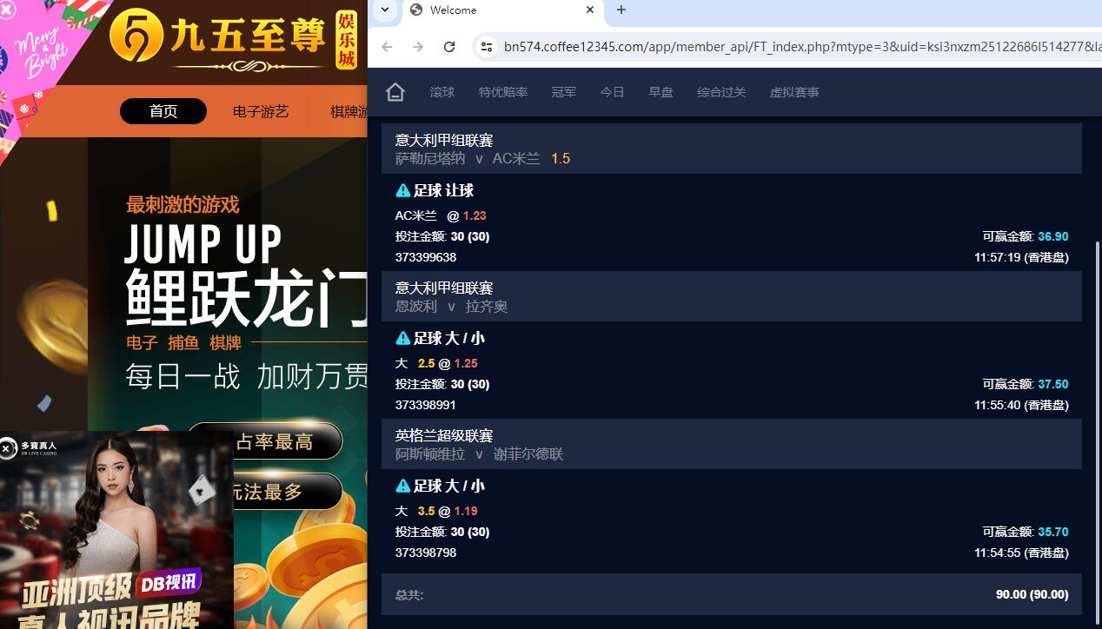This screenshot has width=1102, height=629.
Task: Click odds value 1.25
Action: tap(466, 363)
